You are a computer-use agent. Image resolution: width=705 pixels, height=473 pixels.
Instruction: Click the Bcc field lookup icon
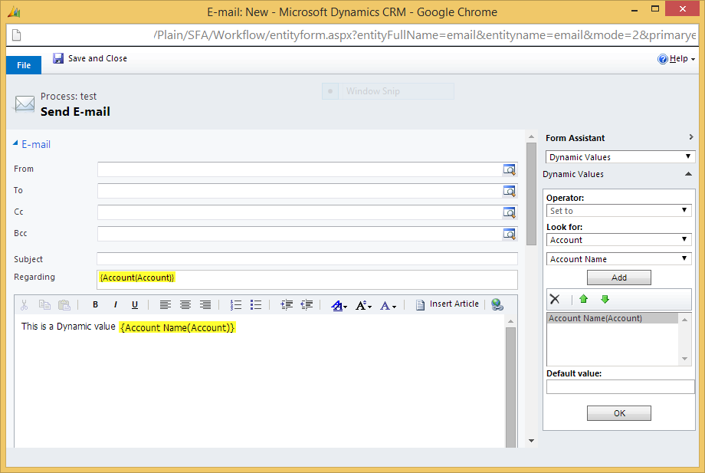point(510,234)
